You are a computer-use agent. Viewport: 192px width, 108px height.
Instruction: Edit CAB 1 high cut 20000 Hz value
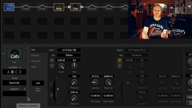coord(108,76)
